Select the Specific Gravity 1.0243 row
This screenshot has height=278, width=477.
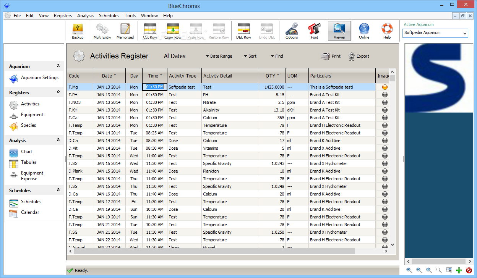tap(228, 163)
